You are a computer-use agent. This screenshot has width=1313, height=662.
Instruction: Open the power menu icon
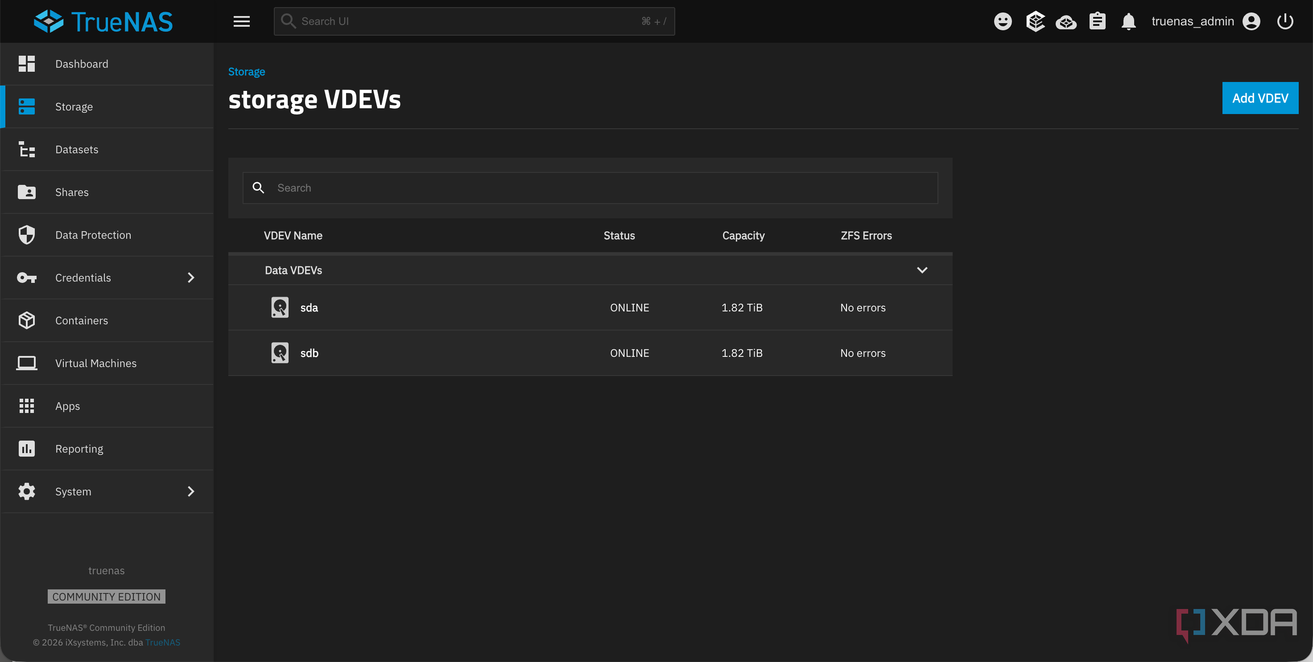1285,21
